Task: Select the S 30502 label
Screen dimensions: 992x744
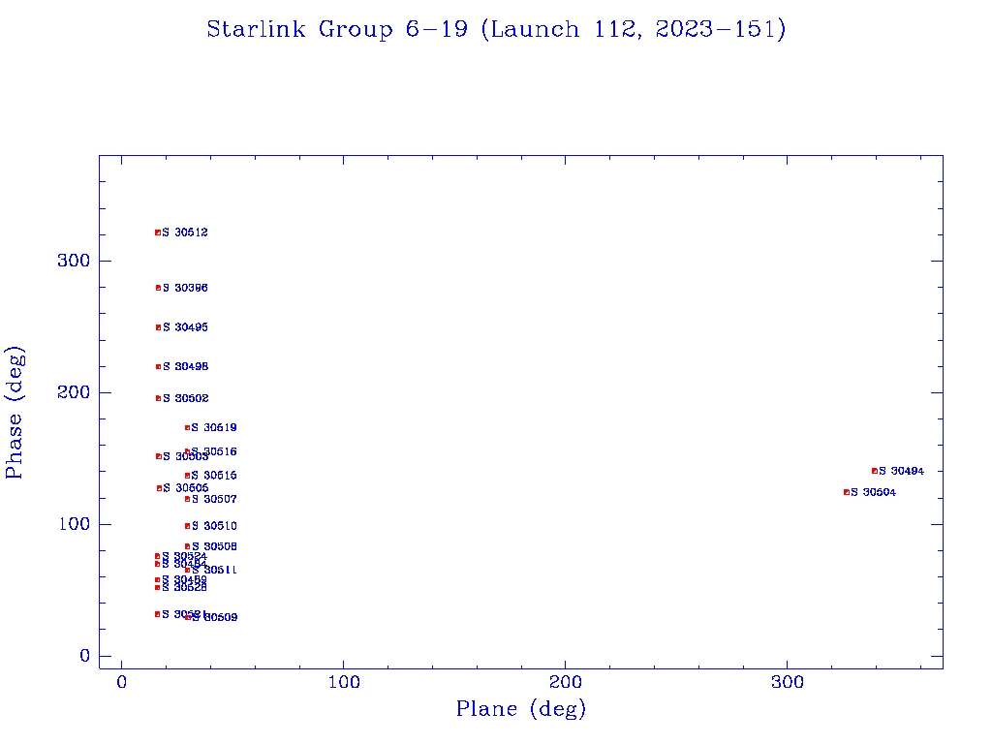Action: pos(186,398)
